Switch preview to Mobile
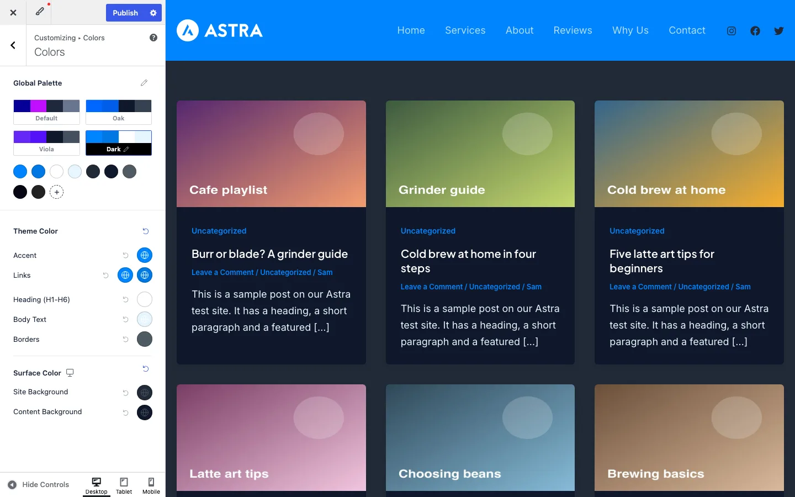The height and width of the screenshot is (497, 795). pos(151,486)
